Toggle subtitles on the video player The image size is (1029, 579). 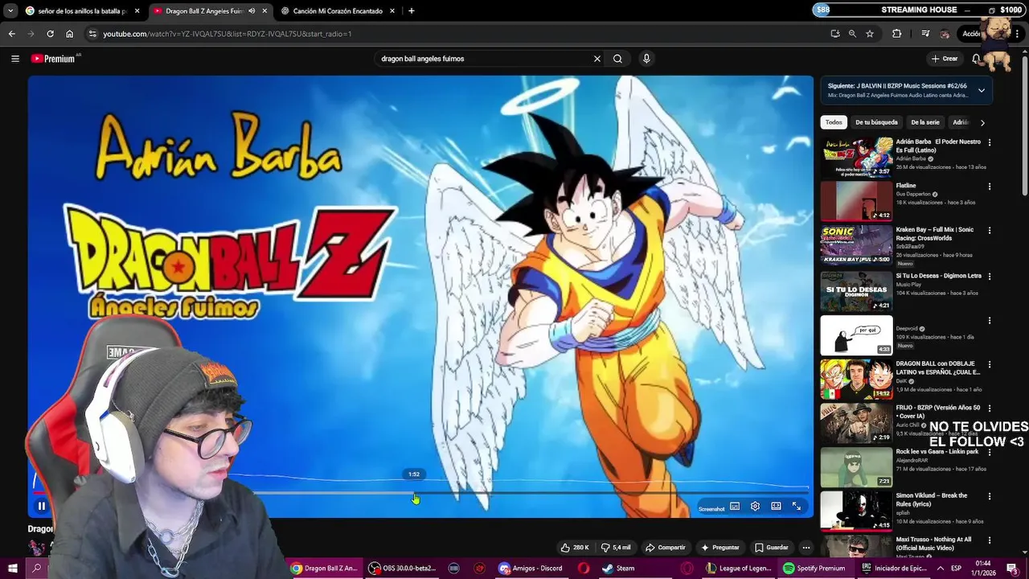click(x=735, y=507)
